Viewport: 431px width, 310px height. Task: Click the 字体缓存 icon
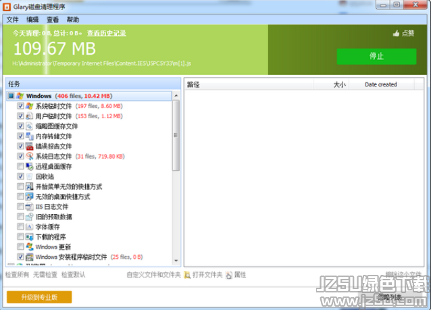click(30, 227)
